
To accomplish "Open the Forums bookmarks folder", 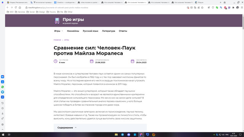I will 51,12.
